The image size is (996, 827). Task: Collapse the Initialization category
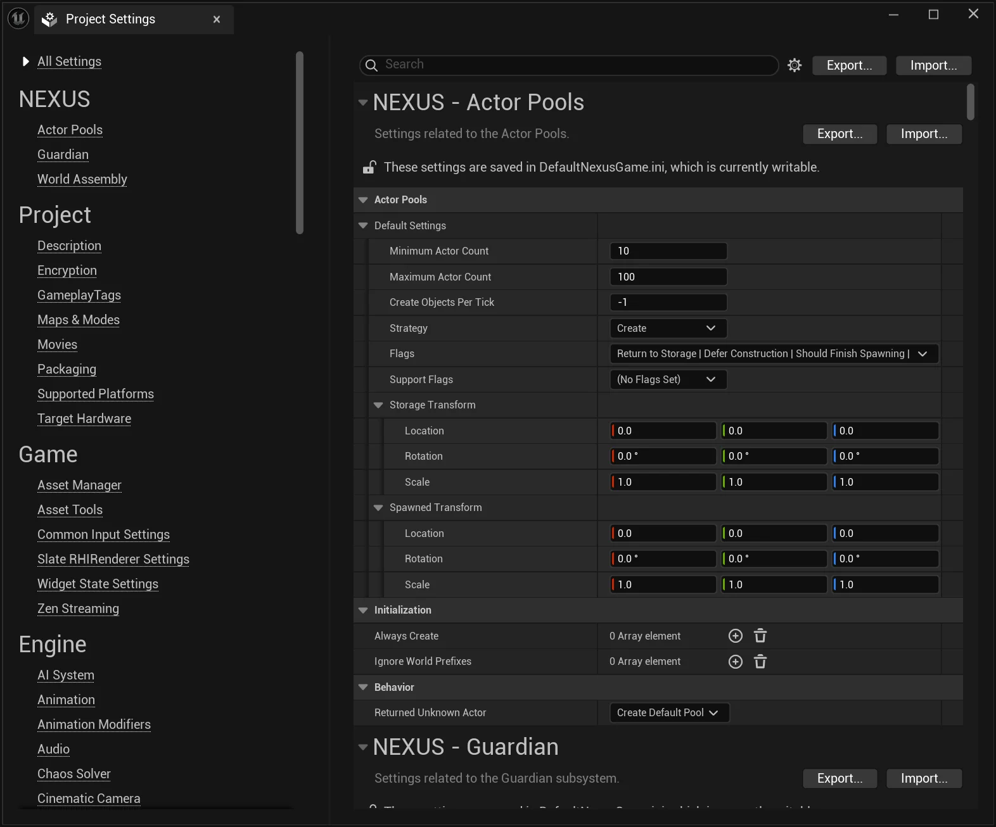[363, 610]
